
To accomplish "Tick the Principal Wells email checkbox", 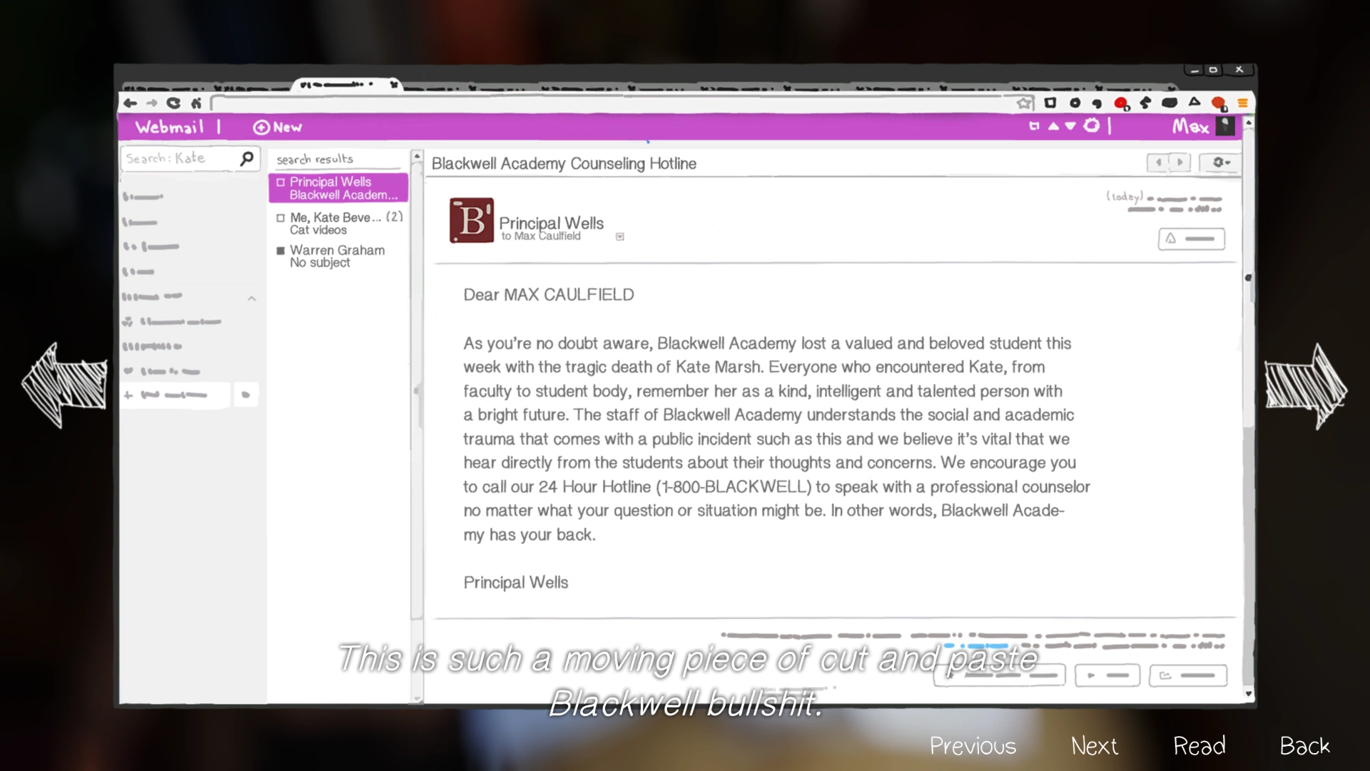I will pos(280,182).
